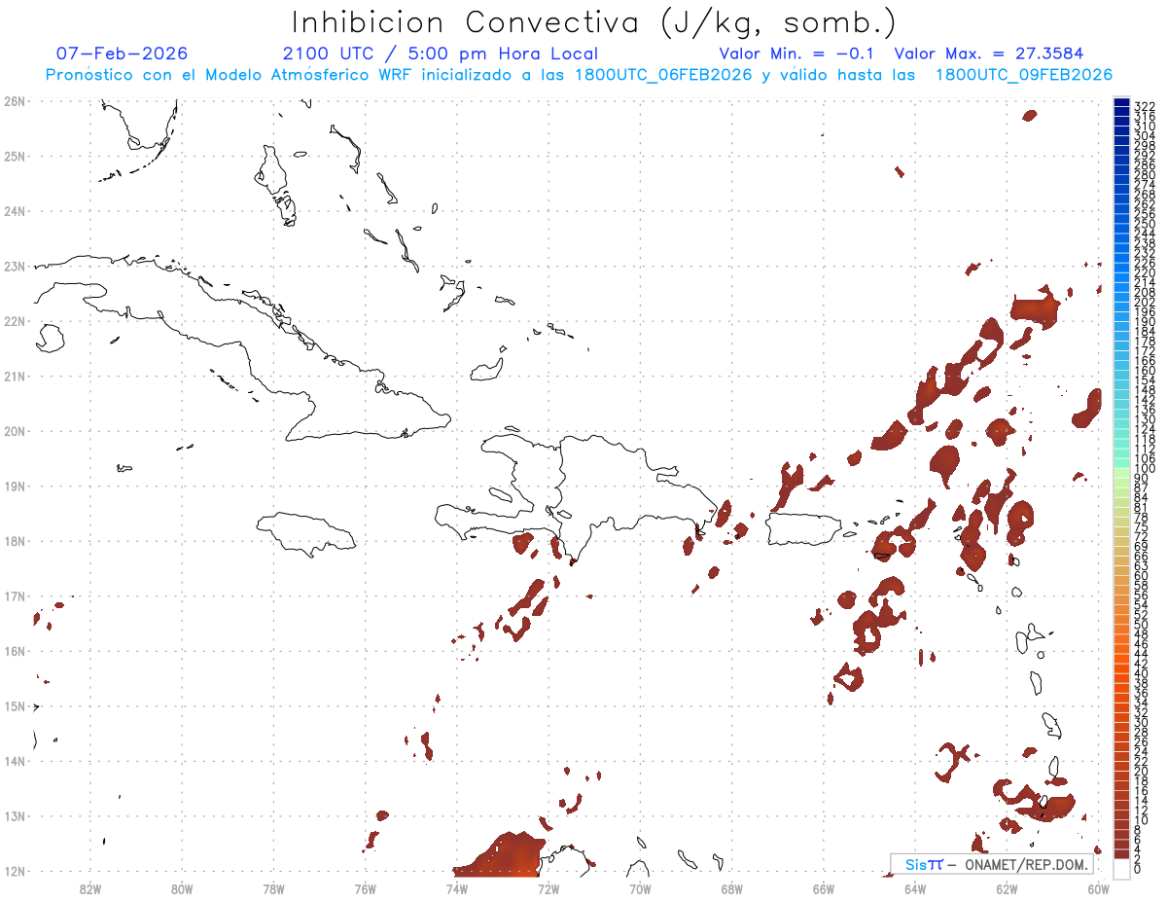Image resolution: width=1167 pixels, height=902 pixels.
Task: Click the "80W" longitude label
Action: (x=182, y=887)
